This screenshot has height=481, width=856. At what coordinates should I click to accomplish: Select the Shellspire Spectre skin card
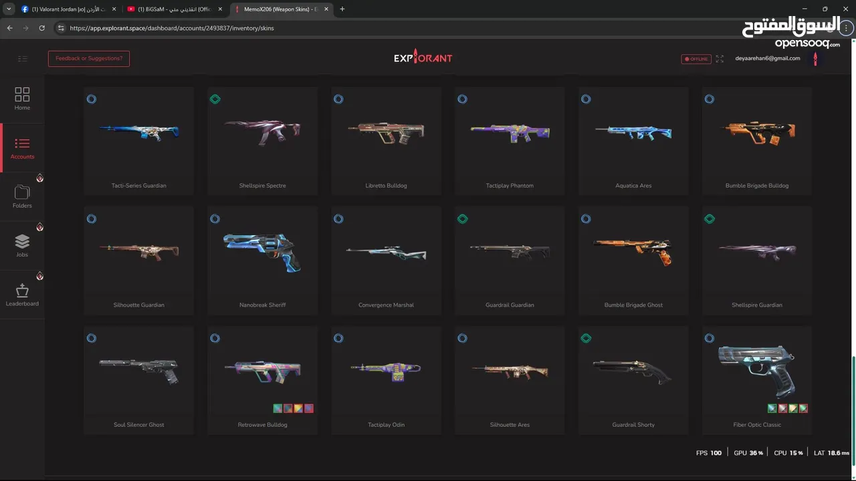coord(262,141)
